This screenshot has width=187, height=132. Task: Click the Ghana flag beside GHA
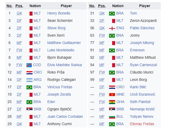pyautogui.click(x=112, y=102)
